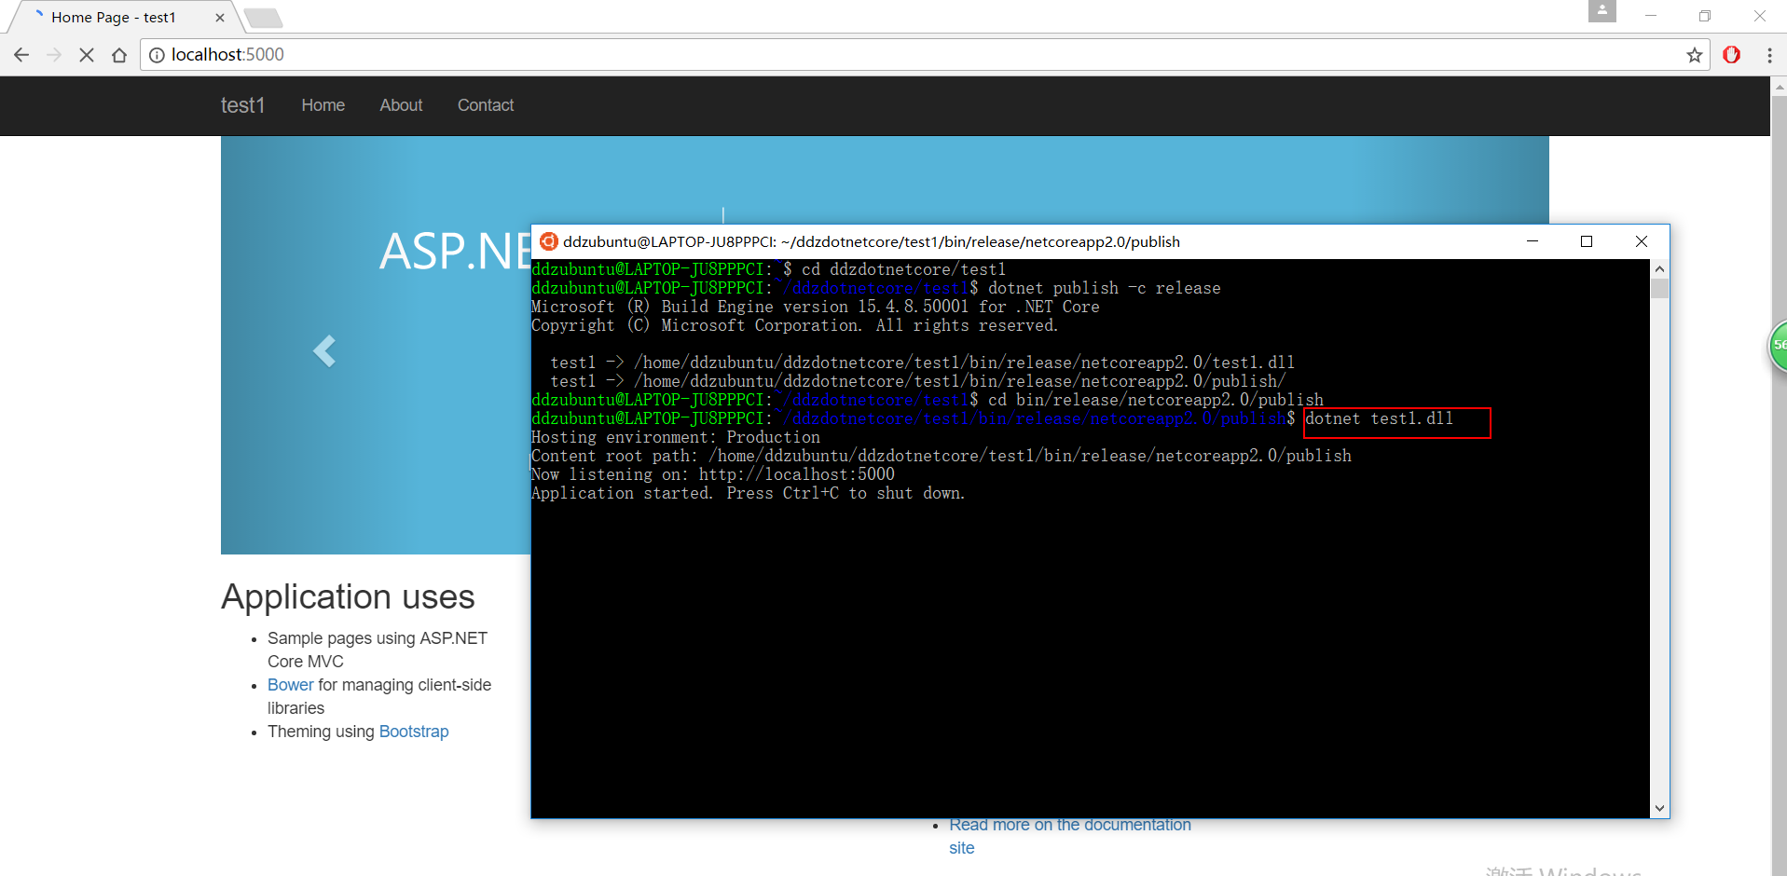
Task: Click the browser page scrollbar up arrow
Action: pyautogui.click(x=1779, y=87)
